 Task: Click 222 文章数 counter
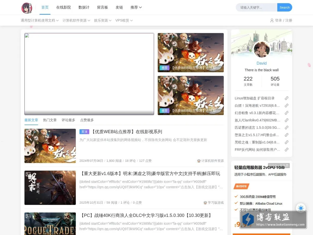point(248,81)
